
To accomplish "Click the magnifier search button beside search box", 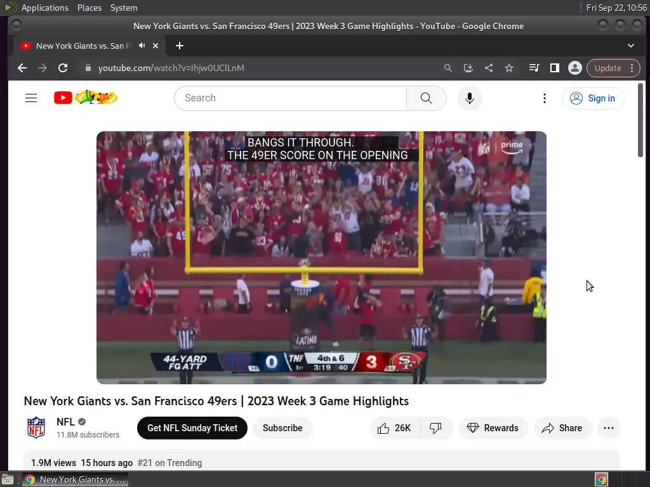I will (426, 98).
